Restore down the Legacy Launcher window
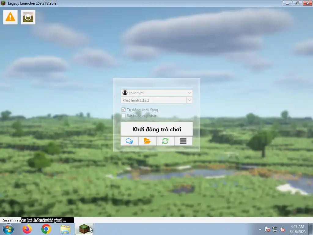 click(x=297, y=3)
